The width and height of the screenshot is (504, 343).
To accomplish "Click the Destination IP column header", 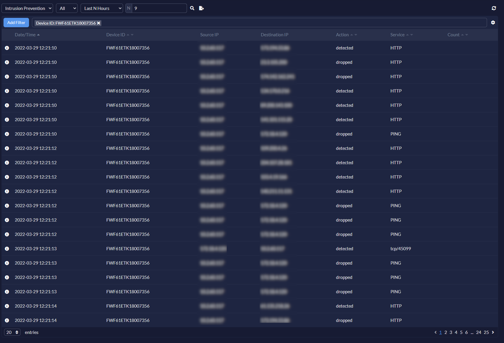I will point(275,35).
